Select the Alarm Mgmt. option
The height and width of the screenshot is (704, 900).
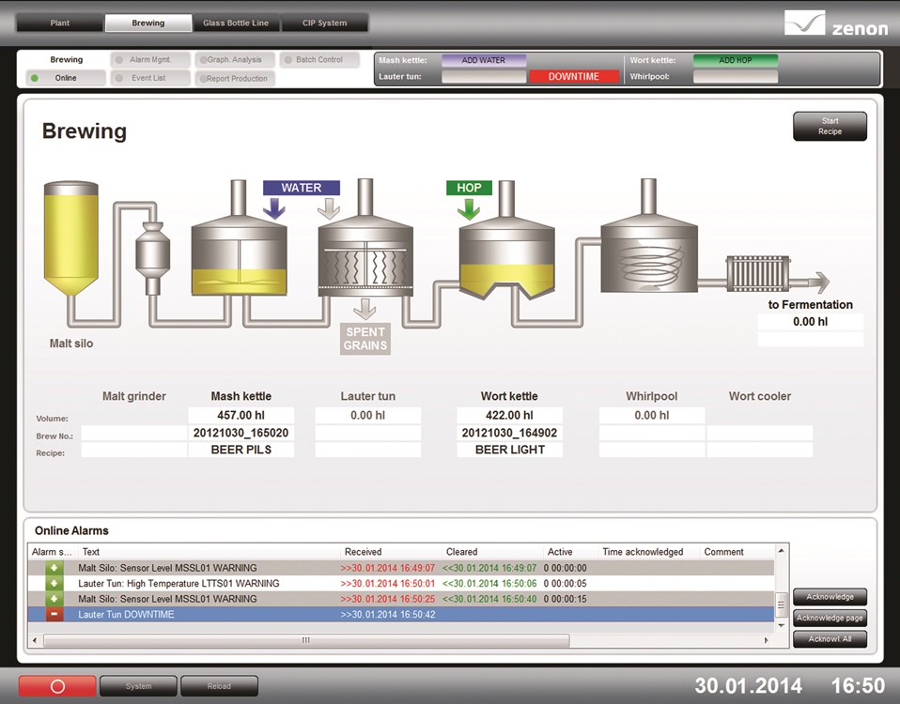(x=149, y=60)
